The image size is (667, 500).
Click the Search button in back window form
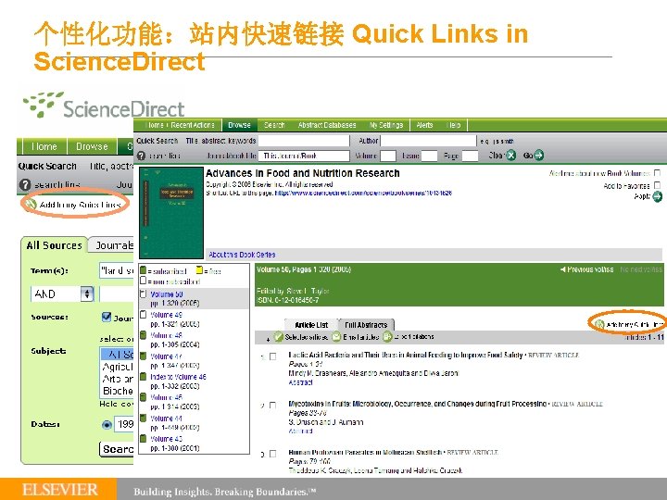[117, 449]
